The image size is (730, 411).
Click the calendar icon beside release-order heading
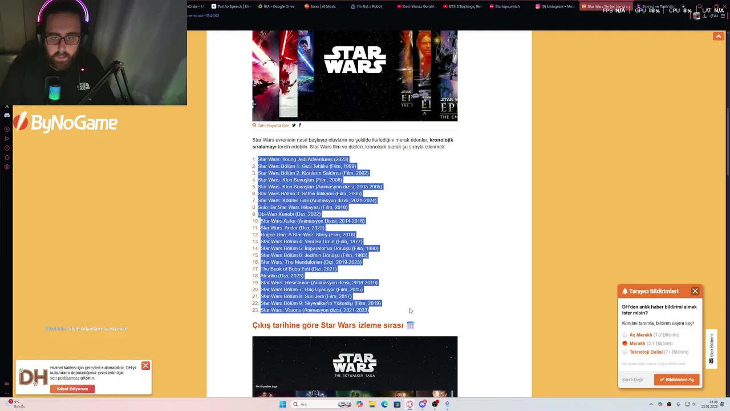[x=410, y=325]
